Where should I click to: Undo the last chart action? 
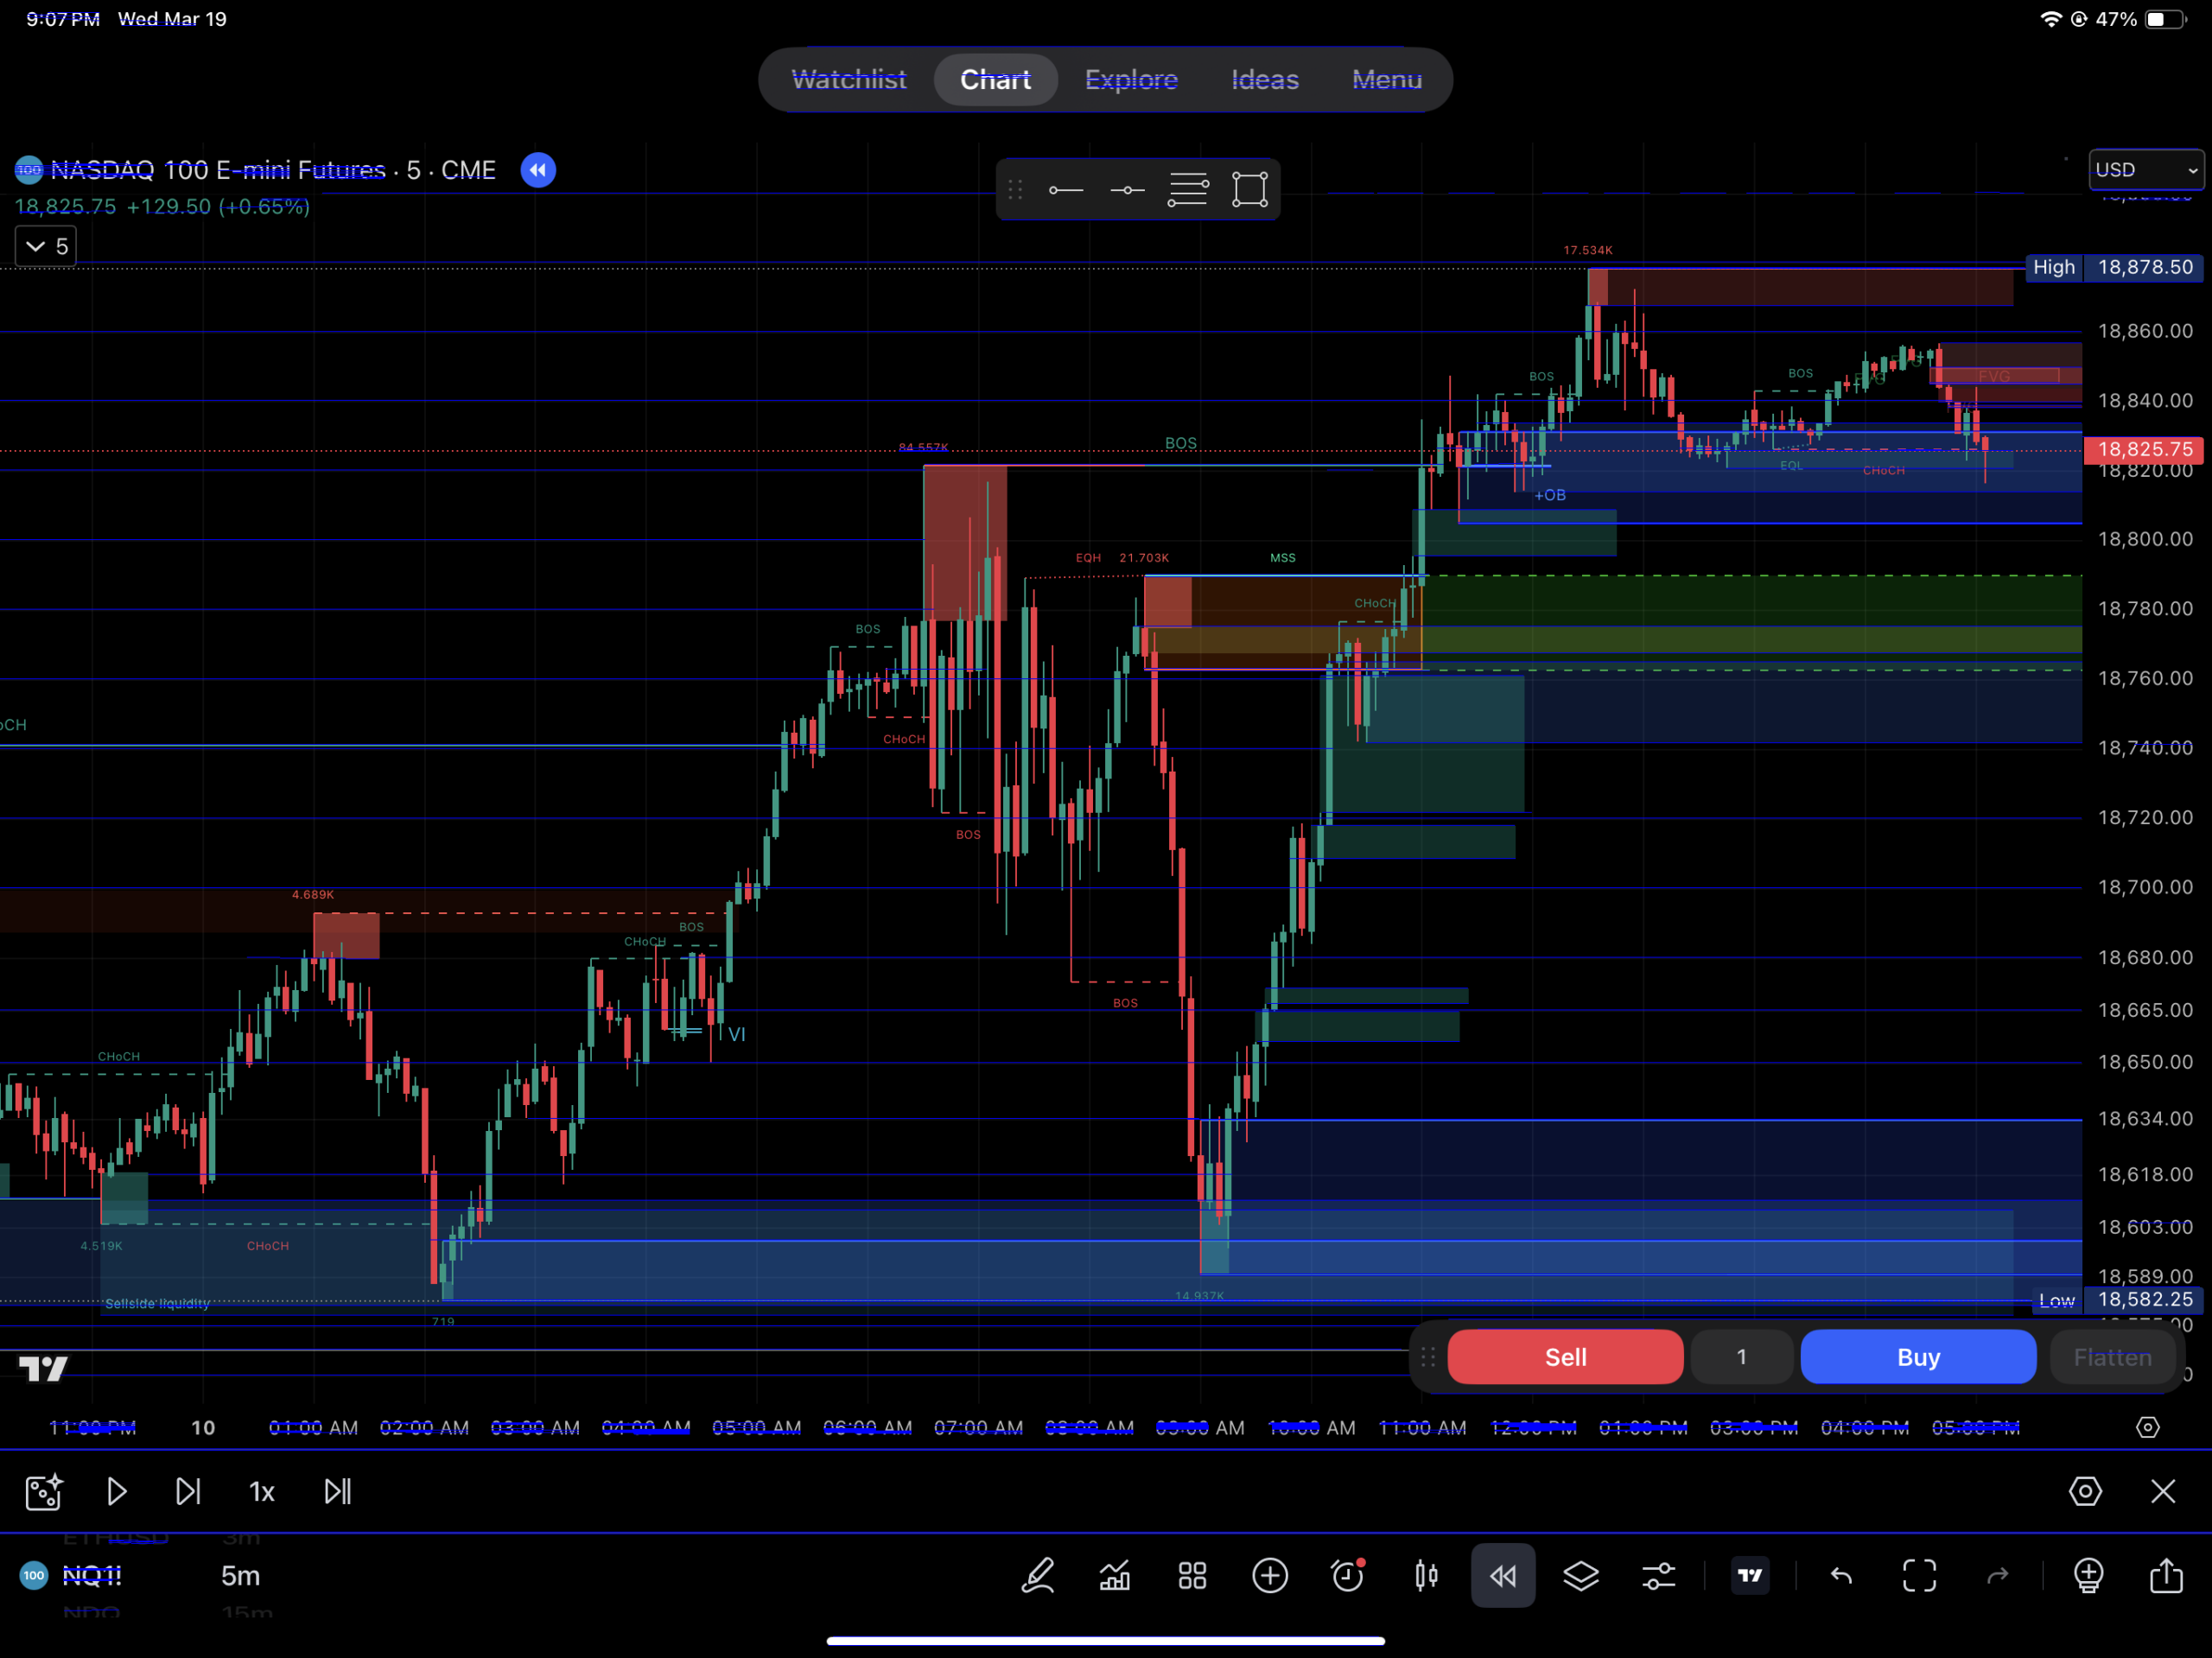click(x=1841, y=1576)
